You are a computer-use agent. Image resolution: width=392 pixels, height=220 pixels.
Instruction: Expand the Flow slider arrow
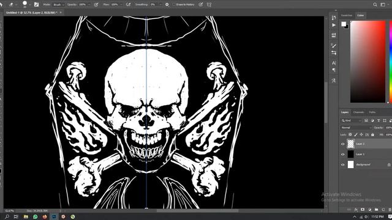coord(121,5)
